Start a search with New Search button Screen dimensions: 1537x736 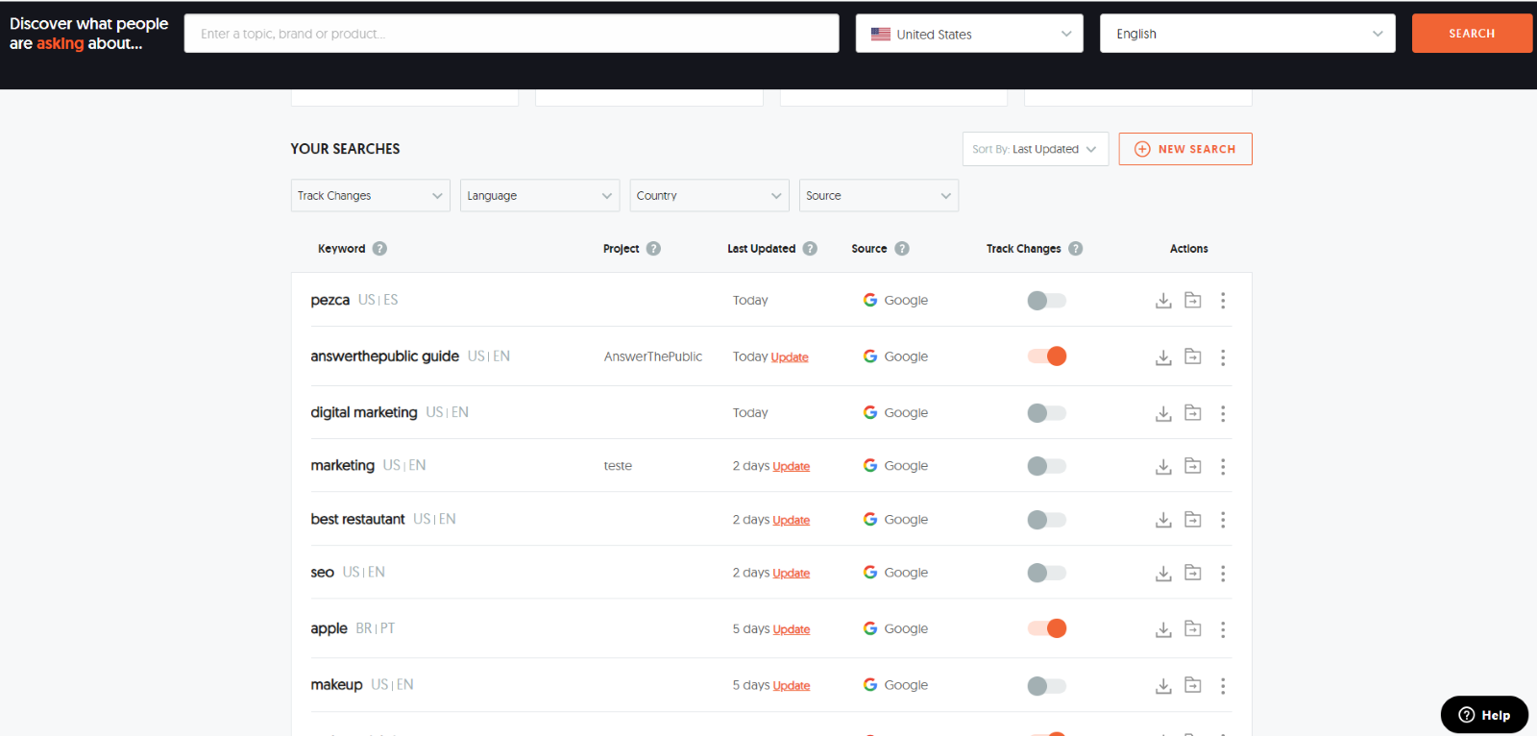pos(1184,149)
